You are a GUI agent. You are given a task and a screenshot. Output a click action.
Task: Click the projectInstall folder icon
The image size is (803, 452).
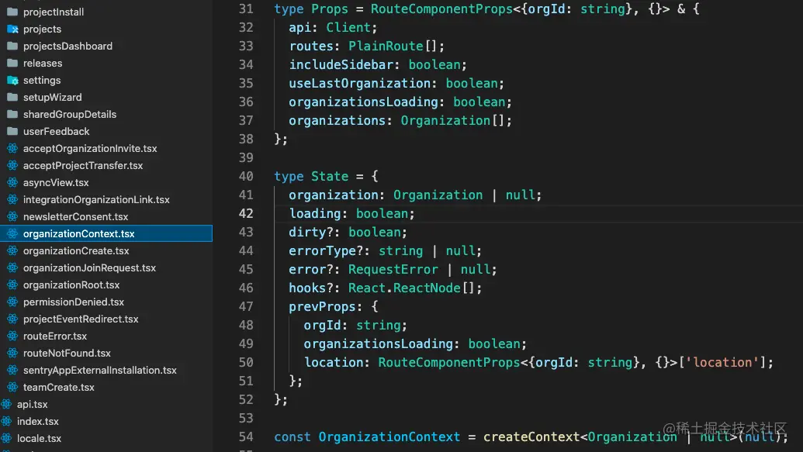[x=12, y=12]
